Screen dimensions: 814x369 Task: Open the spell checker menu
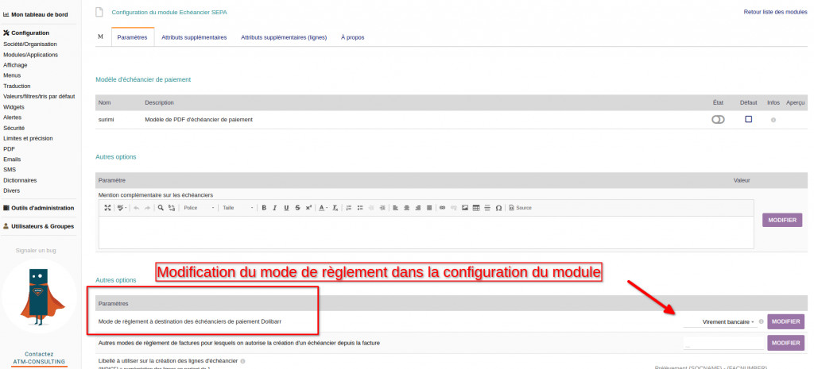pos(122,208)
